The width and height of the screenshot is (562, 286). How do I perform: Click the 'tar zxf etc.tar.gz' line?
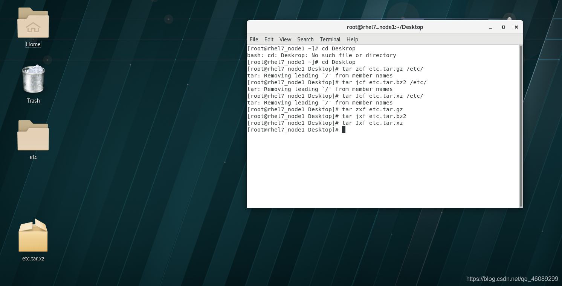[325, 109]
